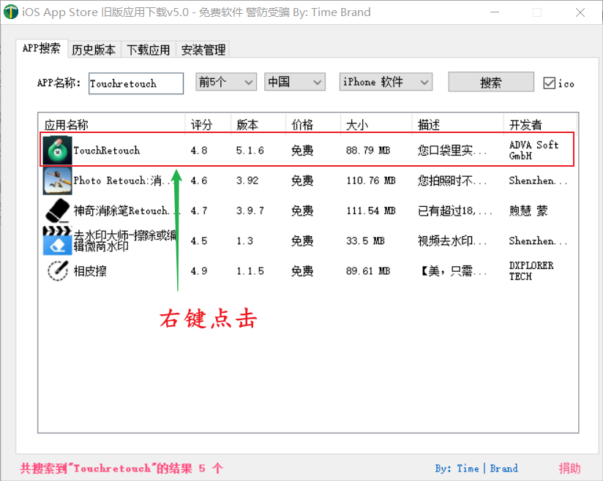Image resolution: width=603 pixels, height=481 pixels.
Task: Close the application window
Action: (580, 12)
